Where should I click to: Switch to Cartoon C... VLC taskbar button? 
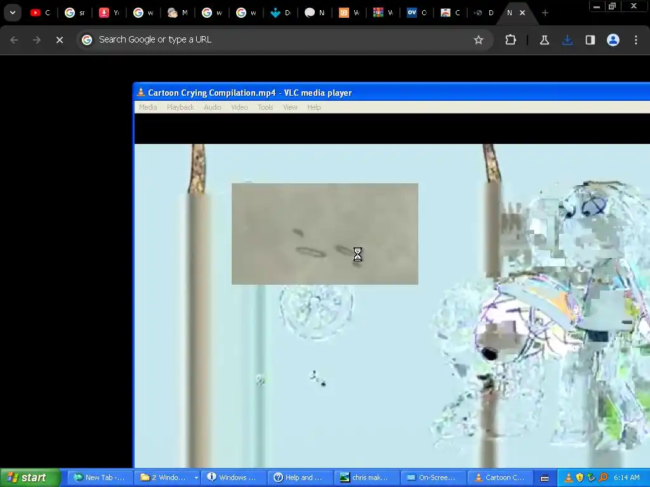[x=500, y=477]
